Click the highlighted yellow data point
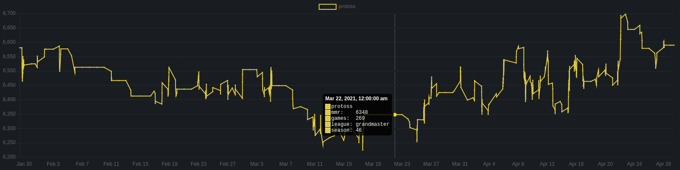 point(395,115)
